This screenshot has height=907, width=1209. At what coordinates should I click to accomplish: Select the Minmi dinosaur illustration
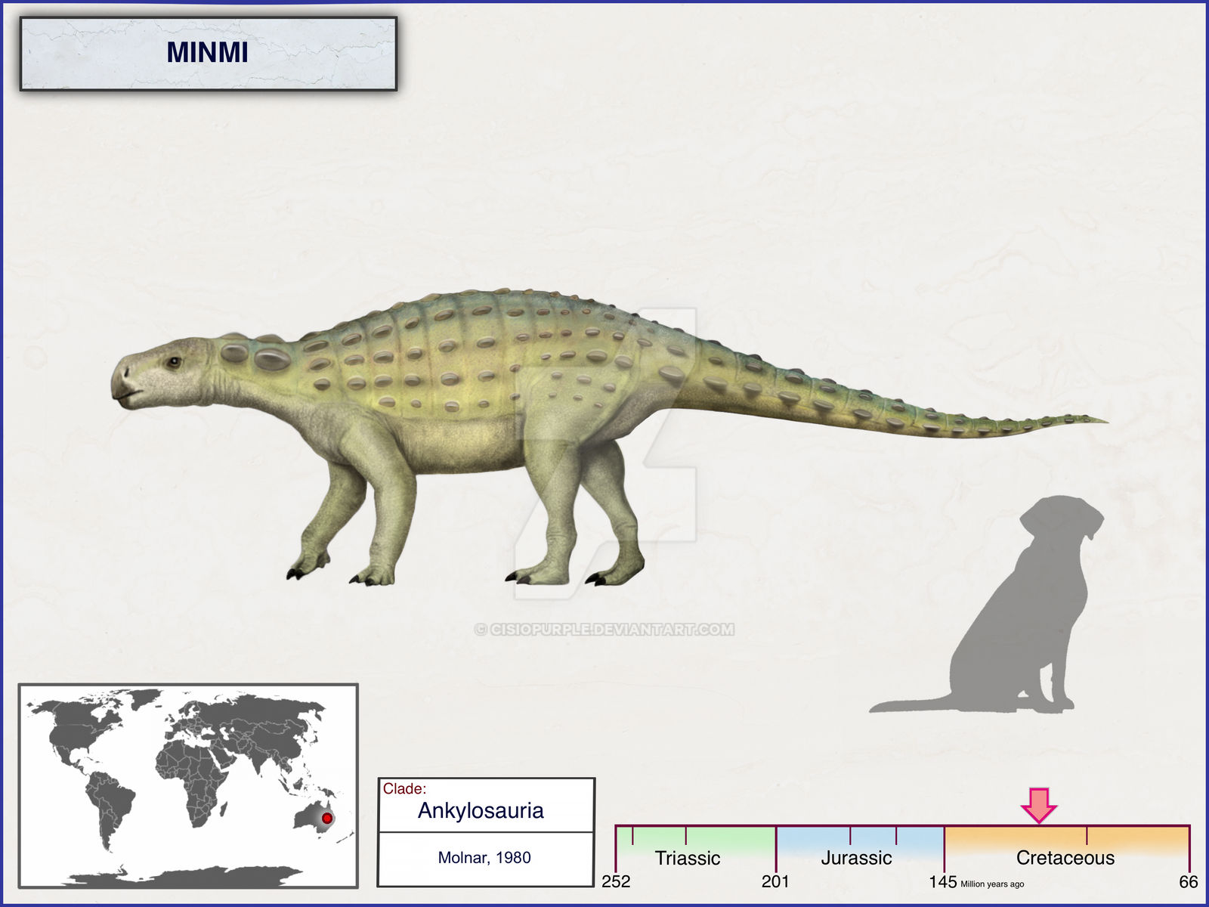pyautogui.click(x=609, y=437)
